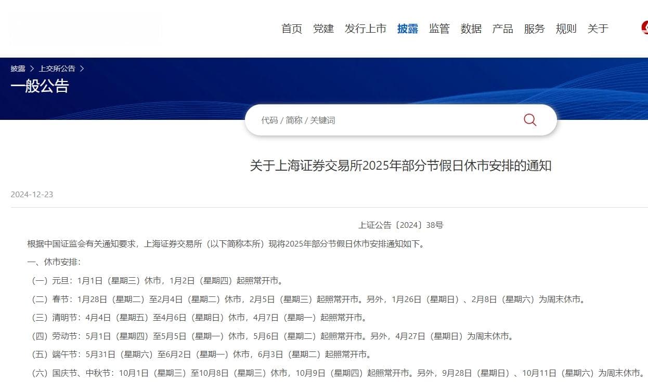Select the highlighted 披露 menu

coord(408,29)
